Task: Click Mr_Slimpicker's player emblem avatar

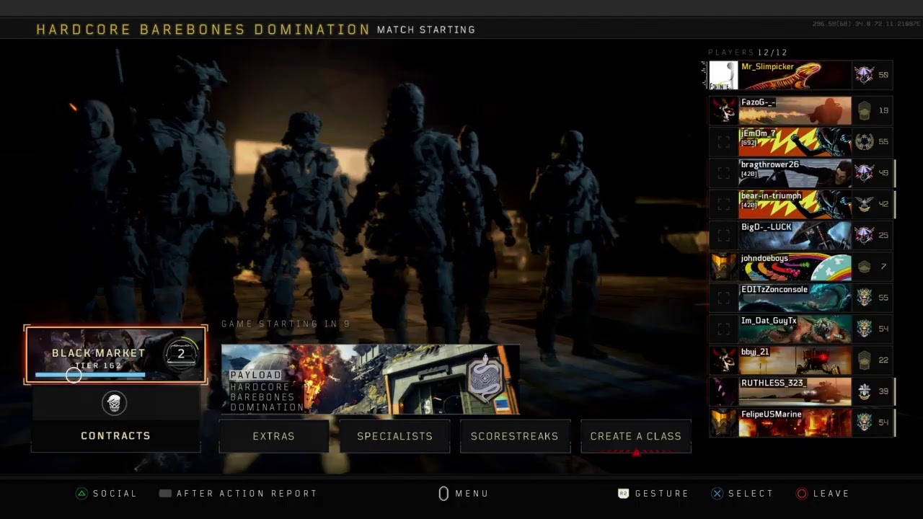Action: click(723, 75)
